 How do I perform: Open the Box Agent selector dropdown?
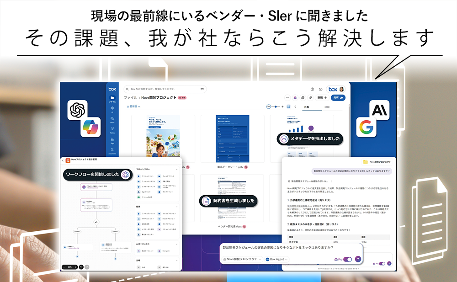276,259
